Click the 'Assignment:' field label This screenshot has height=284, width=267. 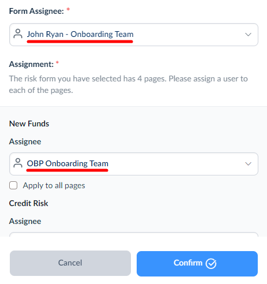(31, 64)
